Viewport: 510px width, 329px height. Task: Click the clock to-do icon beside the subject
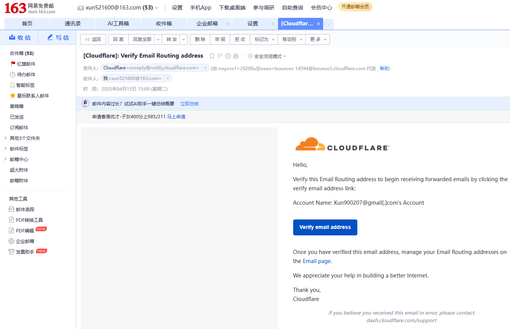click(228, 56)
